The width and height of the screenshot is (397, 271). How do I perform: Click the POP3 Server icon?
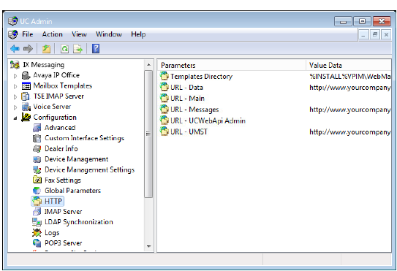pos(37,243)
